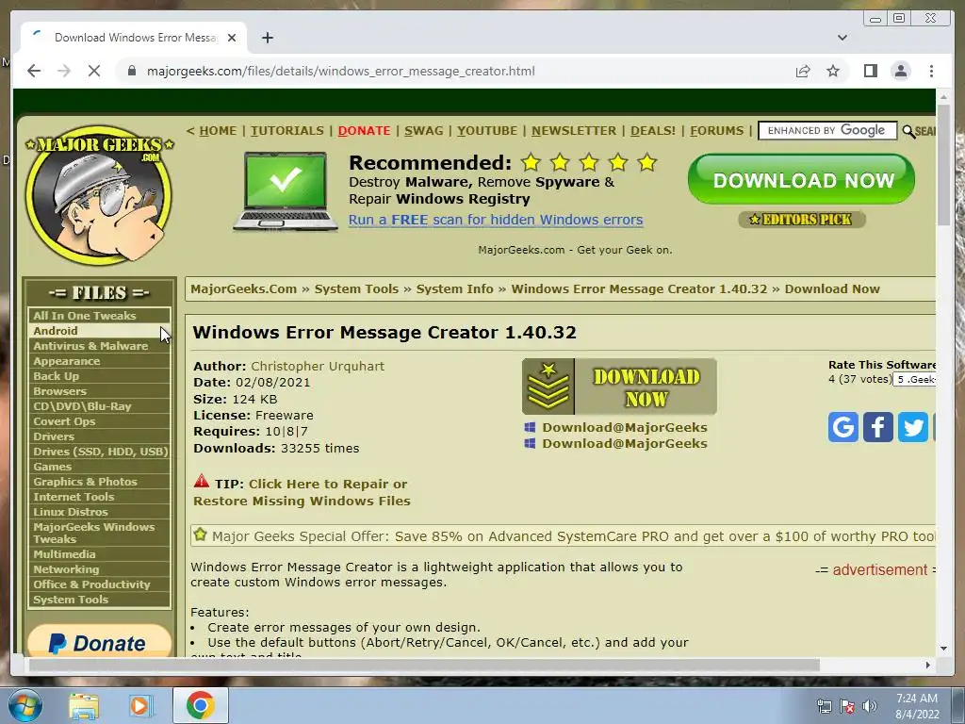The image size is (965, 724).
Task: Open a new tab with plus button
Action: 267,38
